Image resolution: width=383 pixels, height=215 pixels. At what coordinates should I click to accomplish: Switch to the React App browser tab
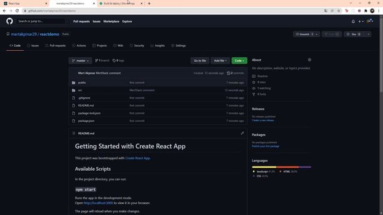pos(25,4)
